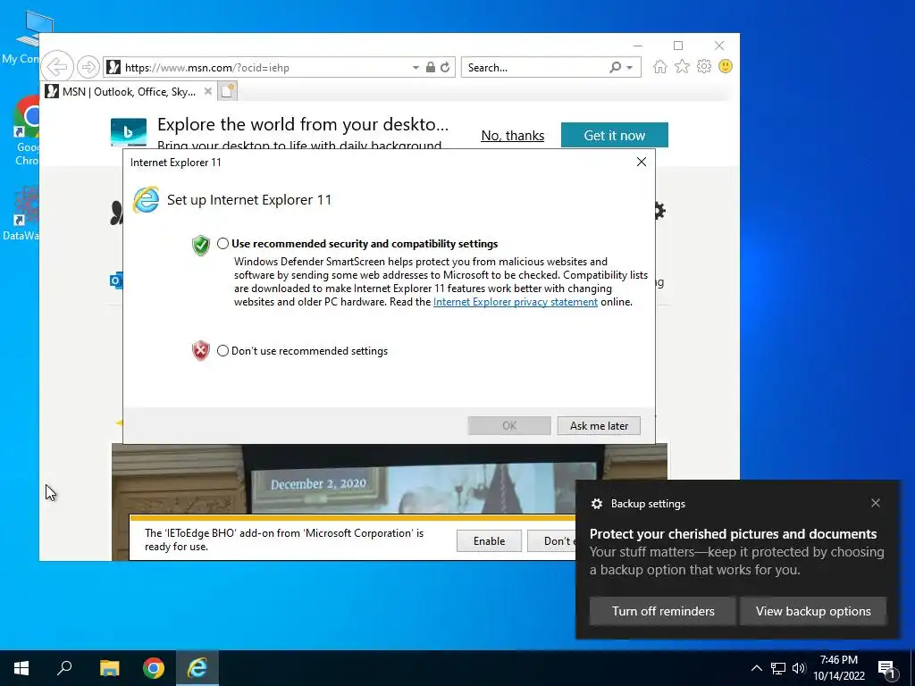The width and height of the screenshot is (915, 686).
Task: Open the Action Center notifications icon
Action: click(886, 668)
